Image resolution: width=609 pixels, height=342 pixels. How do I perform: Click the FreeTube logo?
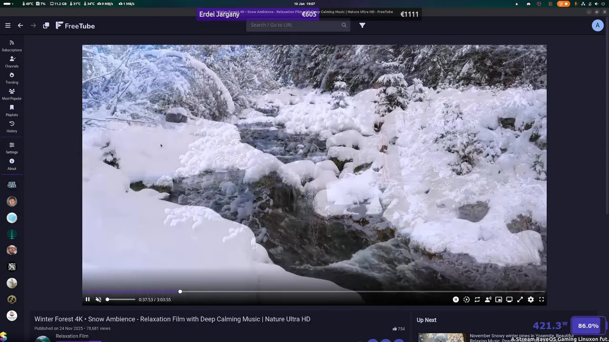[75, 26]
